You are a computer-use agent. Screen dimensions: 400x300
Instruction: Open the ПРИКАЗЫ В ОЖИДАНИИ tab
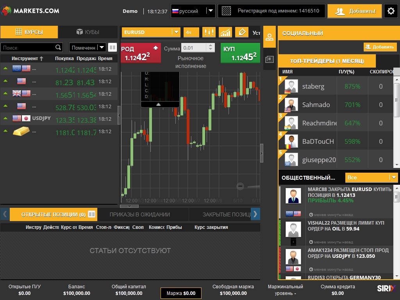tap(139, 214)
